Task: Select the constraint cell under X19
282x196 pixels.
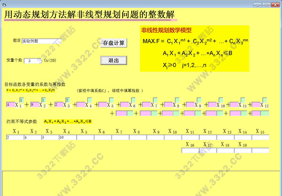Action: pyautogui.click(x=243, y=151)
